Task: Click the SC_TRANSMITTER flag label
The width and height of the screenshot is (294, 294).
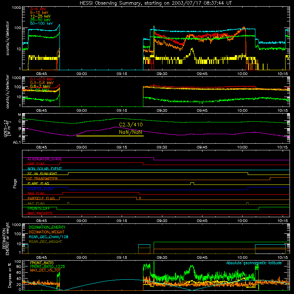Action: click(x=42, y=179)
